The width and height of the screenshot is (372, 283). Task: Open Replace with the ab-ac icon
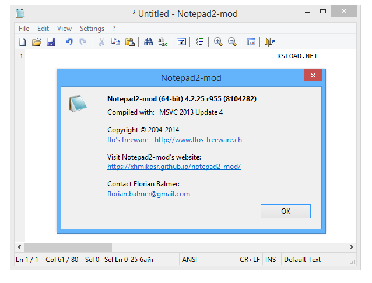[163, 42]
